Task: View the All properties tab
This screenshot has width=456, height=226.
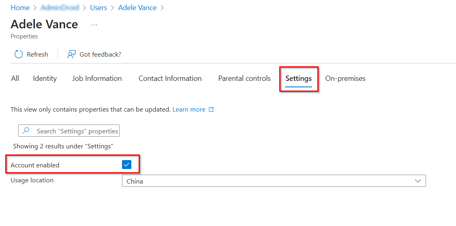Action: click(x=15, y=78)
